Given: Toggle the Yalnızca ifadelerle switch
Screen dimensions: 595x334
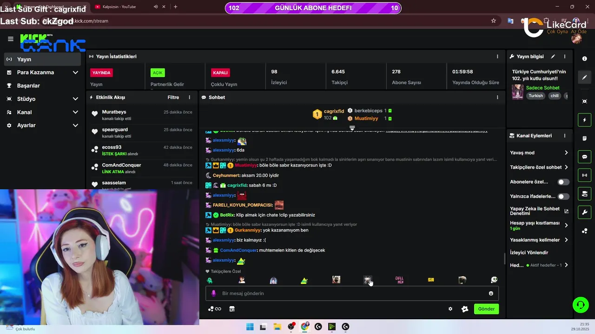Looking at the screenshot, I should click(563, 197).
